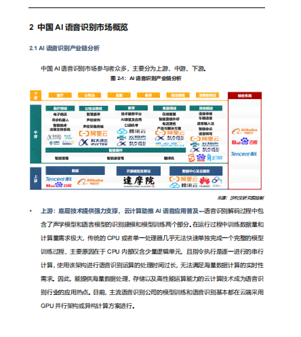Click the 语音输入法 text under 其他领域
301x337 pixels.
click(205, 123)
